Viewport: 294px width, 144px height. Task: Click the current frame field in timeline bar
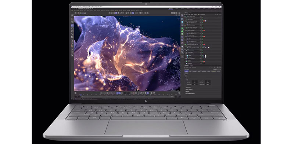pos(126,93)
